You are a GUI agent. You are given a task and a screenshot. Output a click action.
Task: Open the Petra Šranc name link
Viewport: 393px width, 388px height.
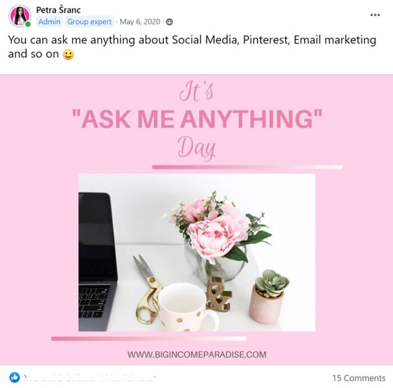click(x=58, y=10)
